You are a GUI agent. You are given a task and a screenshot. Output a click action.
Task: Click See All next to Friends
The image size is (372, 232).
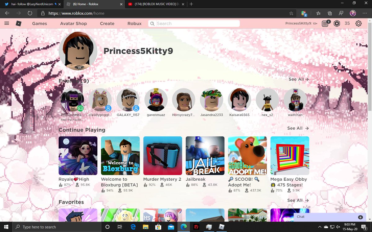click(299, 79)
